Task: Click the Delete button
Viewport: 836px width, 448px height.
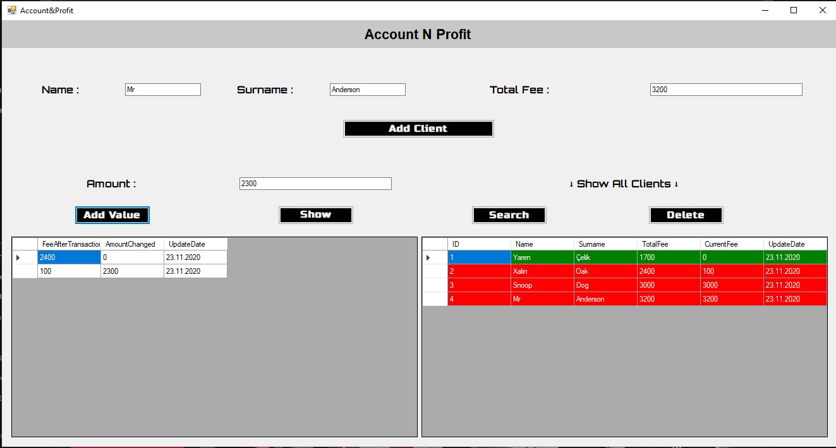Action: tap(686, 215)
